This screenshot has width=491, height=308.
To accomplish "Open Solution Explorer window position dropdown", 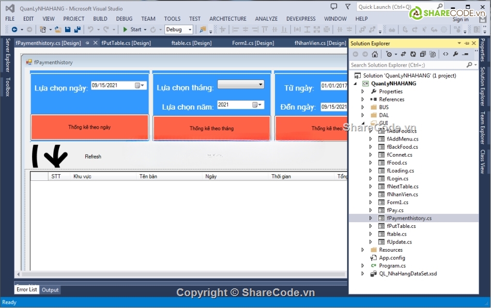I will tap(459, 43).
